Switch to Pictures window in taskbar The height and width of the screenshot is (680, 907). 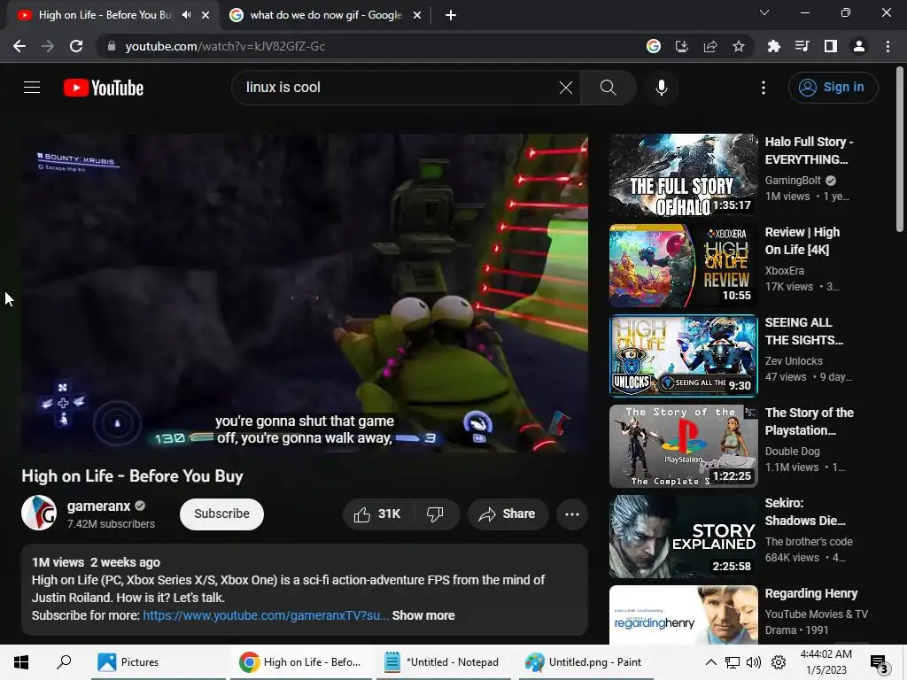click(159, 662)
